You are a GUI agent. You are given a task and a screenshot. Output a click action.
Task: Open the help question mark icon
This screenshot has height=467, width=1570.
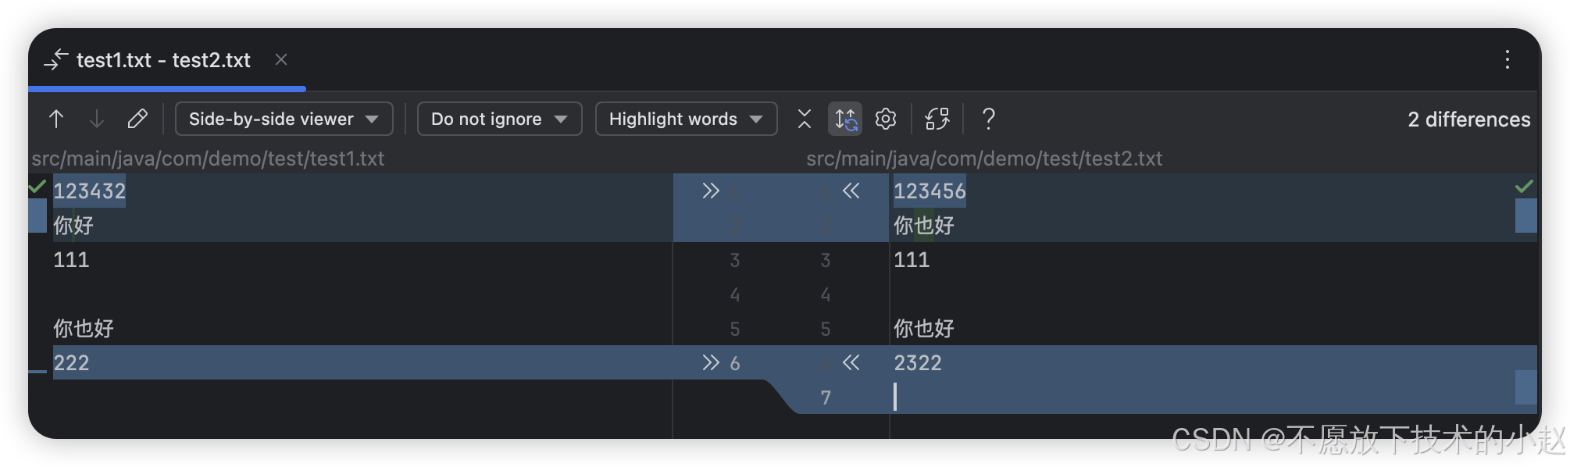coord(988,119)
